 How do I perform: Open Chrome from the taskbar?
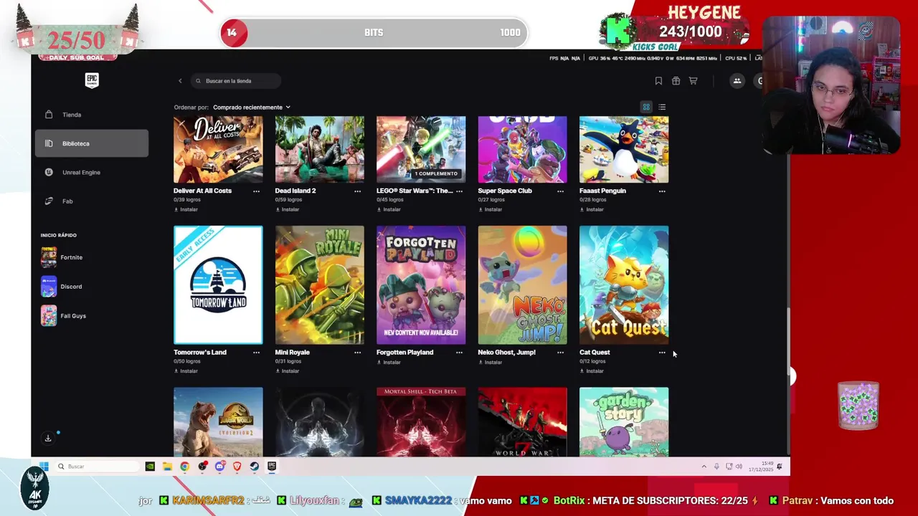(x=185, y=467)
